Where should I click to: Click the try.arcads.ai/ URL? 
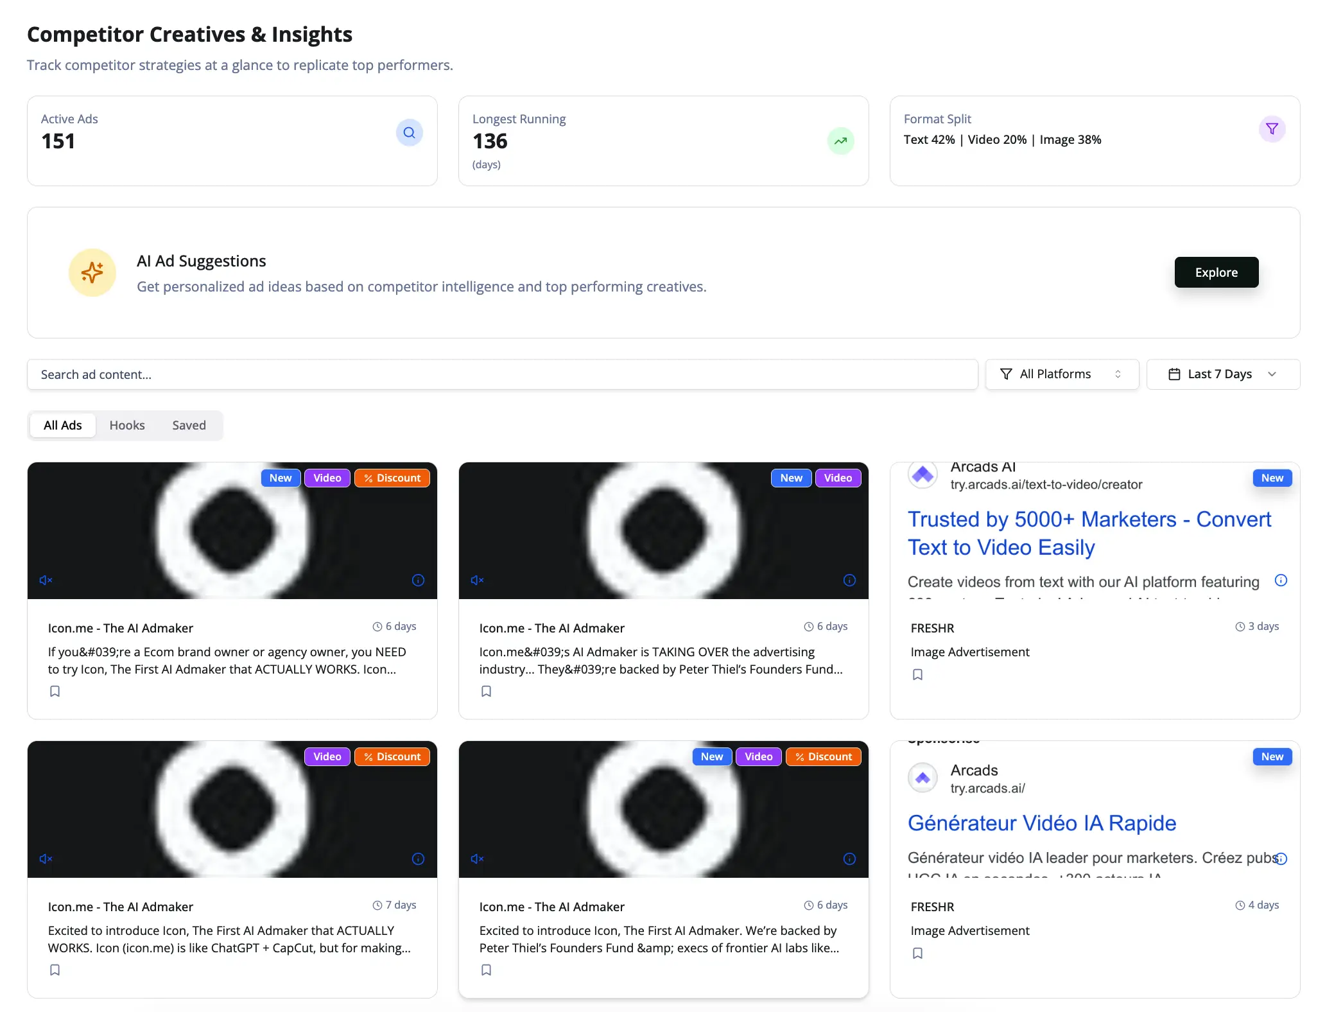click(x=987, y=789)
